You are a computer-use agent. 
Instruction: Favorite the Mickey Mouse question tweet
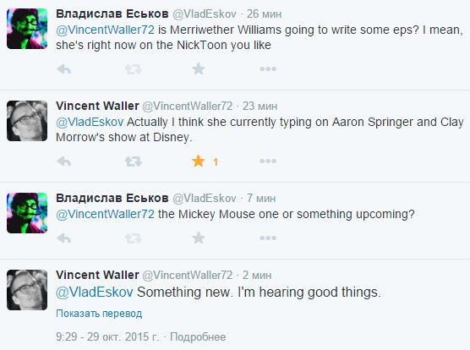coord(199,238)
